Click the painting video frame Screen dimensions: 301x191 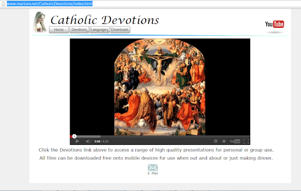[x=160, y=87]
